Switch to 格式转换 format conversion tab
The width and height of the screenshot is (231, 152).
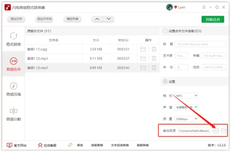tap(13, 39)
